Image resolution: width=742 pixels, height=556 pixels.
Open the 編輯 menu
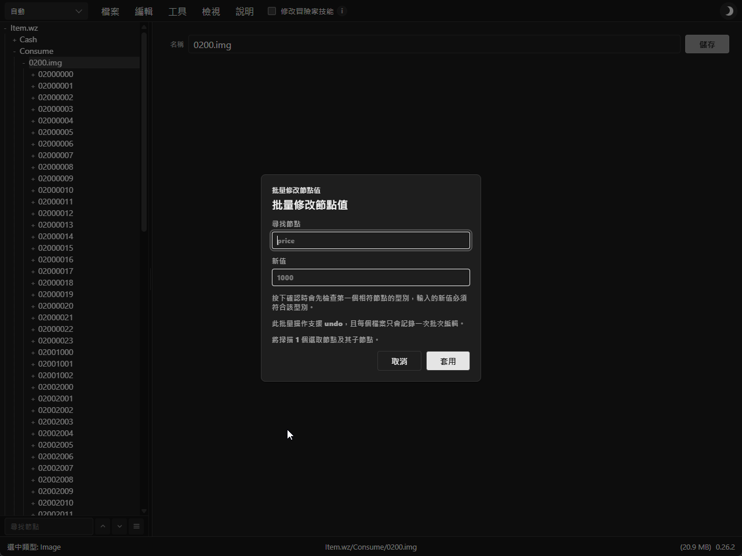144,11
